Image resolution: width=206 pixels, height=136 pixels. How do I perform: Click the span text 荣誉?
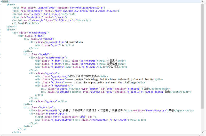click(x=171, y=111)
